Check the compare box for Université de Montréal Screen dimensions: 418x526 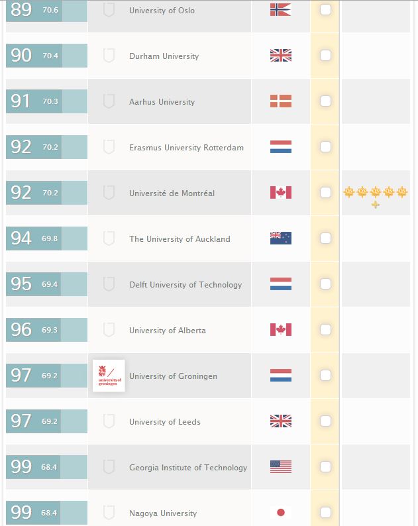[x=325, y=193]
